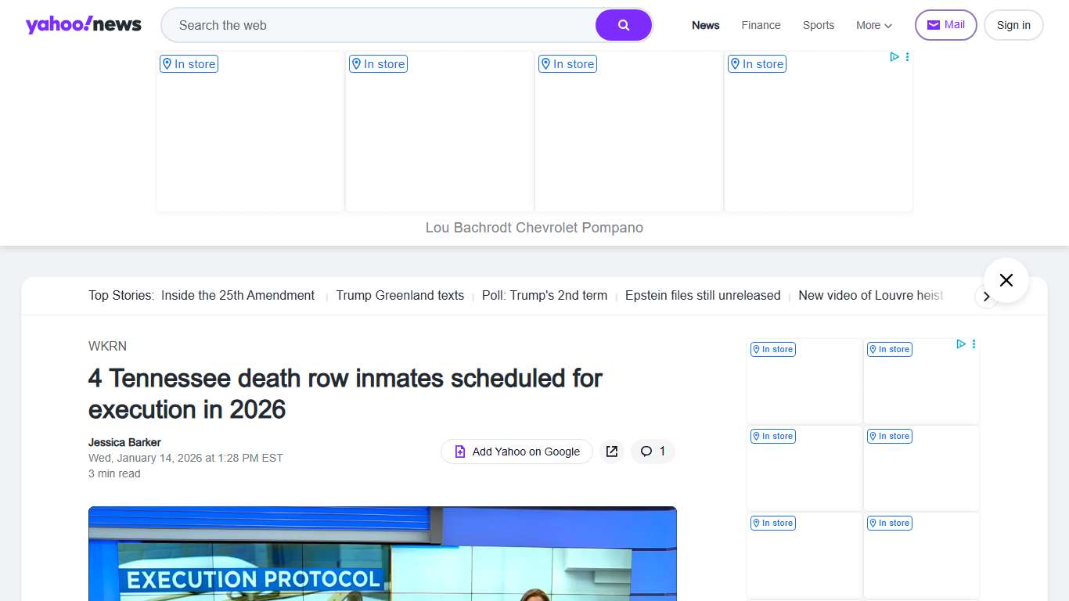Select the News navigation item

[705, 25]
